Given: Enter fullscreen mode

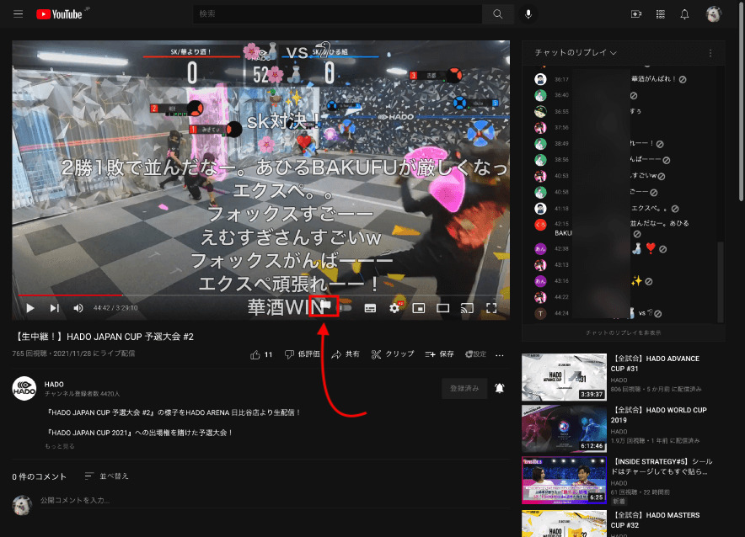Looking at the screenshot, I should click(491, 308).
